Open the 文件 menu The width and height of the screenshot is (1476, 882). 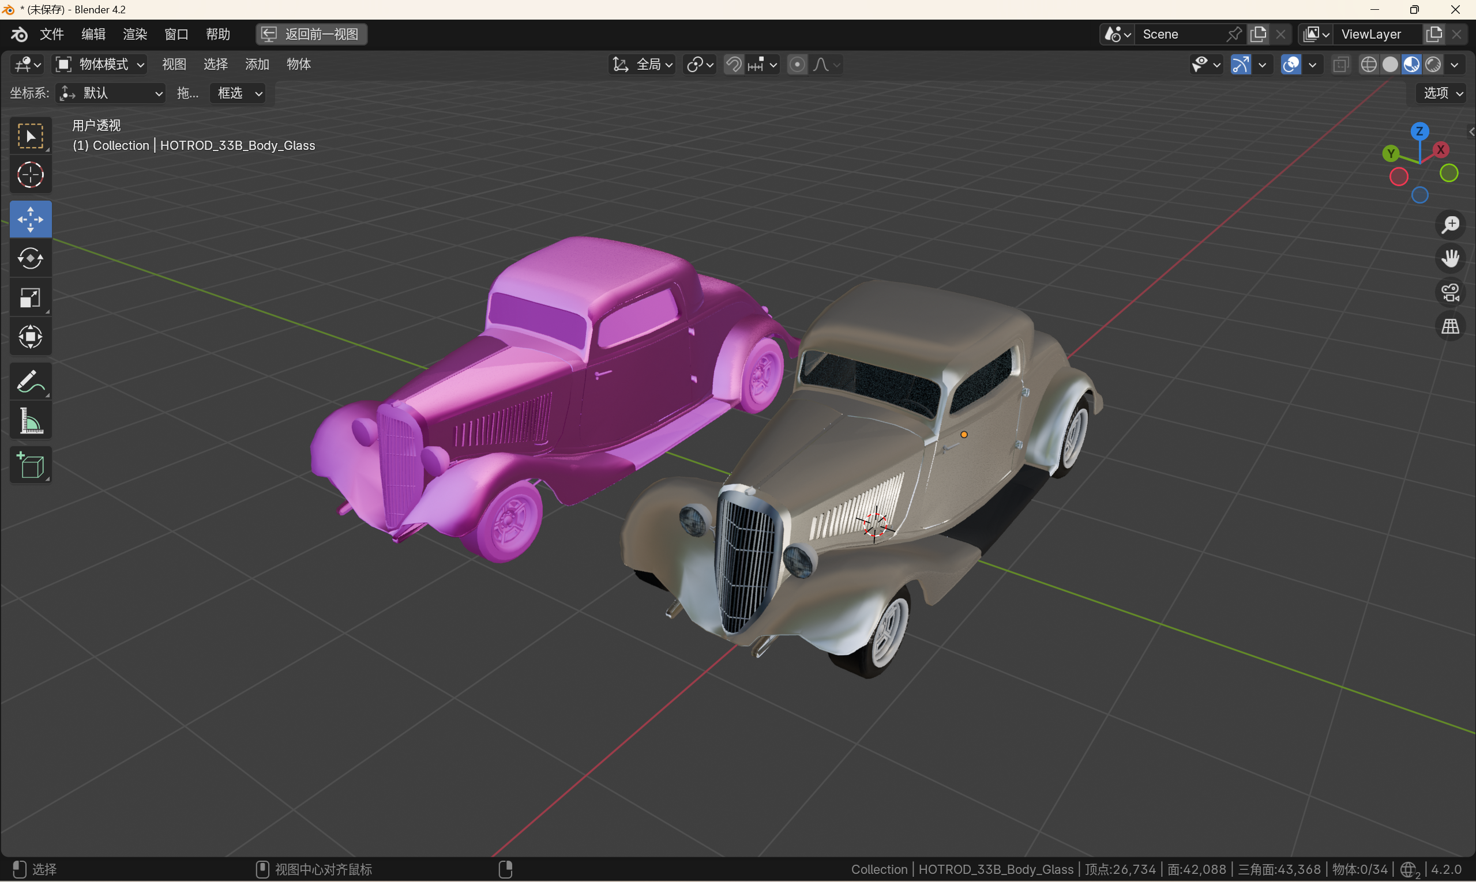(x=52, y=34)
